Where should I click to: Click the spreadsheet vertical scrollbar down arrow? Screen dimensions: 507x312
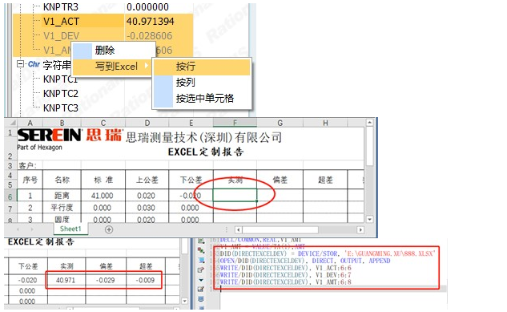coord(369,219)
